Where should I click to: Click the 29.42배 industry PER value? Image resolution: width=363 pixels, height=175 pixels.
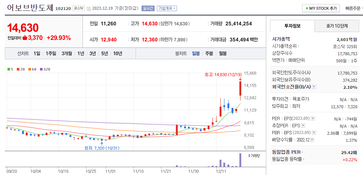click(x=349, y=152)
